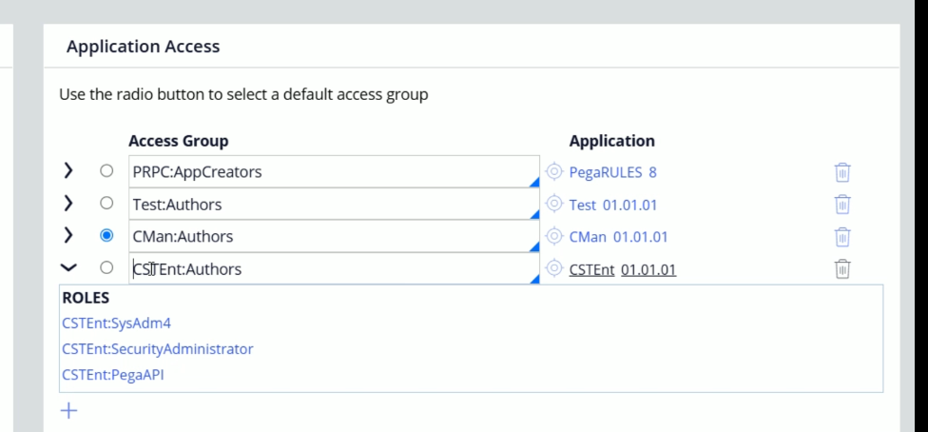Click the PegaRULES 8 application link

(612, 172)
